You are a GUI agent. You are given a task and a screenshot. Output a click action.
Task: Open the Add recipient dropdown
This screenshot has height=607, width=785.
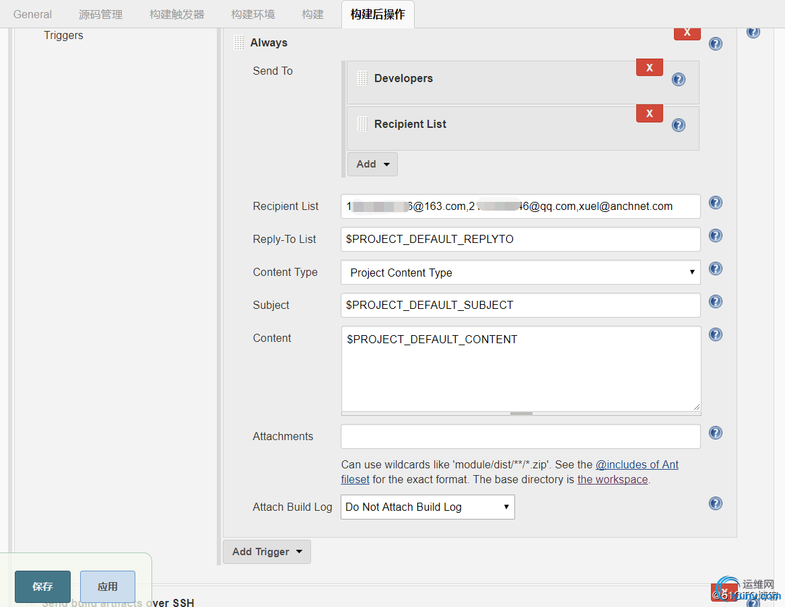tap(372, 164)
